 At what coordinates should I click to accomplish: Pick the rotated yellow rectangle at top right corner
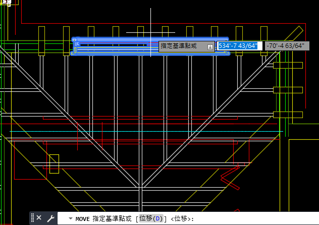[x=294, y=33]
